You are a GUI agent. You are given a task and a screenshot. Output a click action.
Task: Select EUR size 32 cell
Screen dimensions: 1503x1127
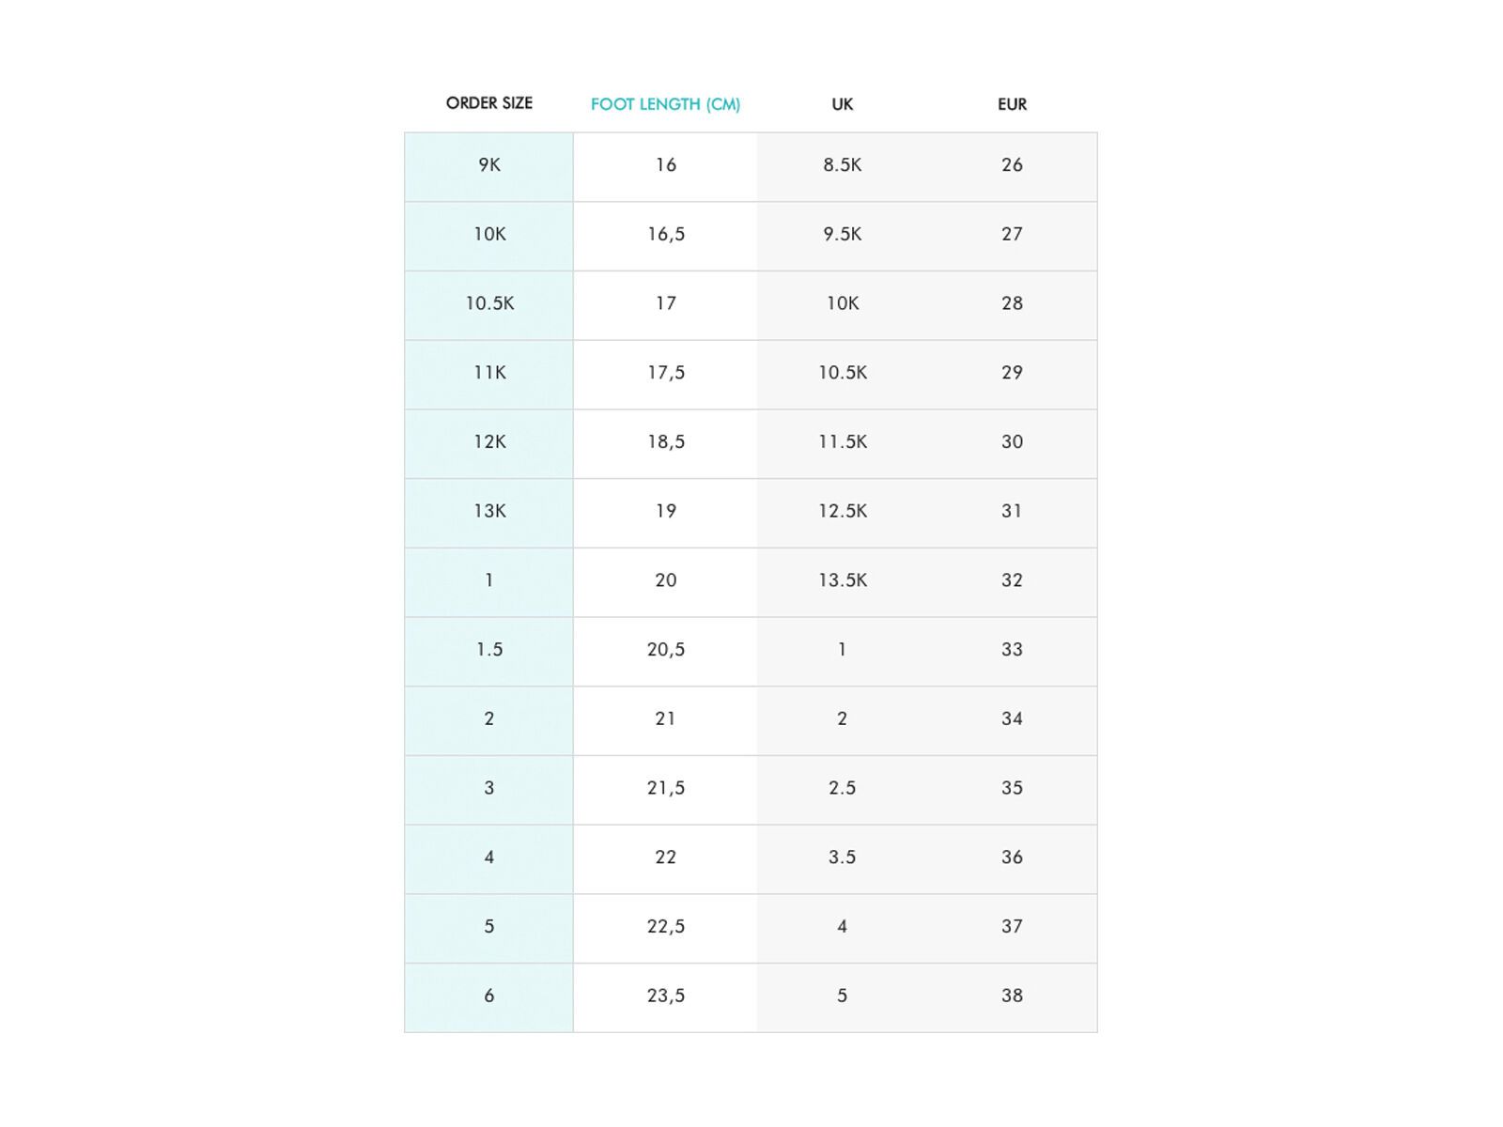(x=1012, y=580)
